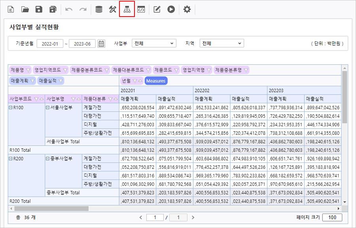Viewport: 356px width, 228px height.
Task: Run the report with the play icon
Action: point(171,9)
